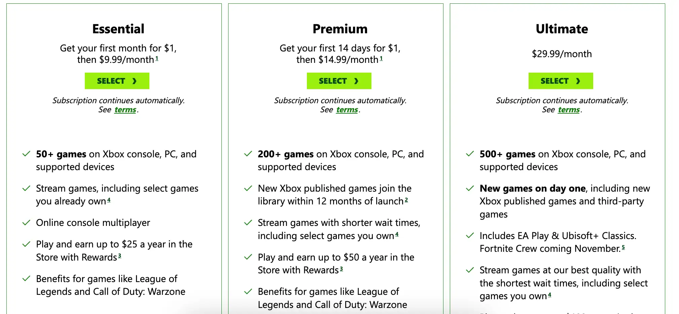The image size is (679, 314).
Task: Click checkmark icon beside '200+ games'
Action: tap(248, 154)
